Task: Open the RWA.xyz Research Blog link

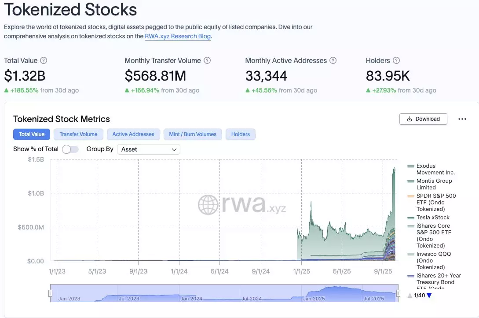Action: pos(178,37)
